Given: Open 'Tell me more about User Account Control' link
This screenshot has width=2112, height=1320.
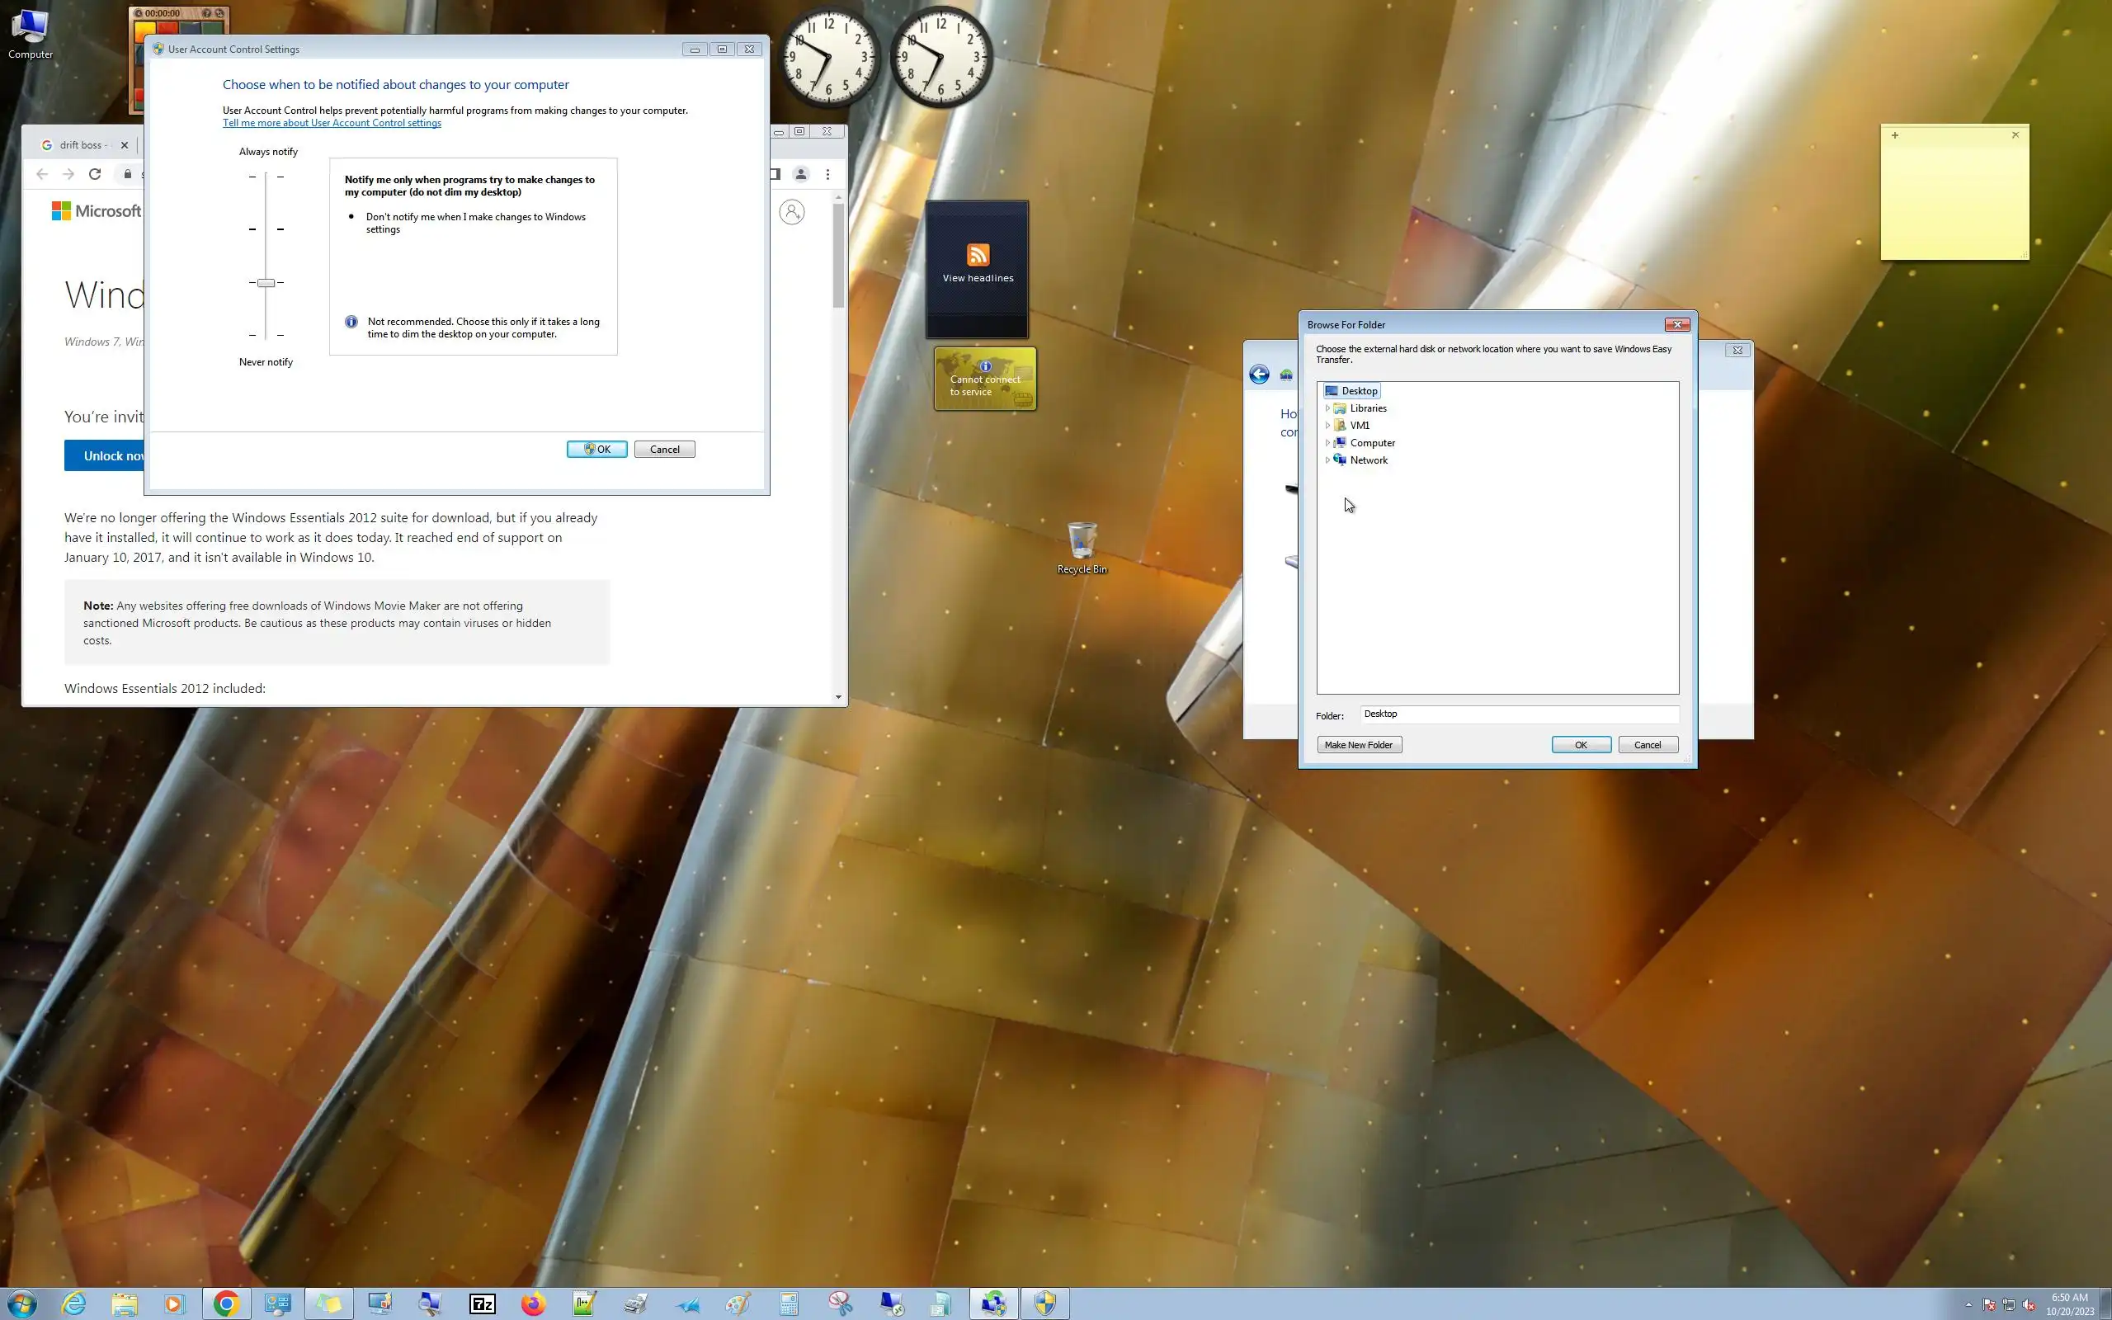Looking at the screenshot, I should coord(332,123).
